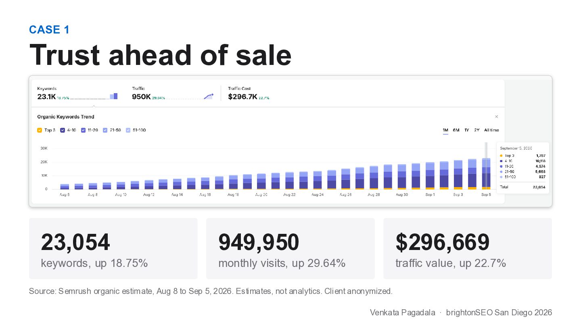Uncheck the Top 3 legend checkbox

40,130
